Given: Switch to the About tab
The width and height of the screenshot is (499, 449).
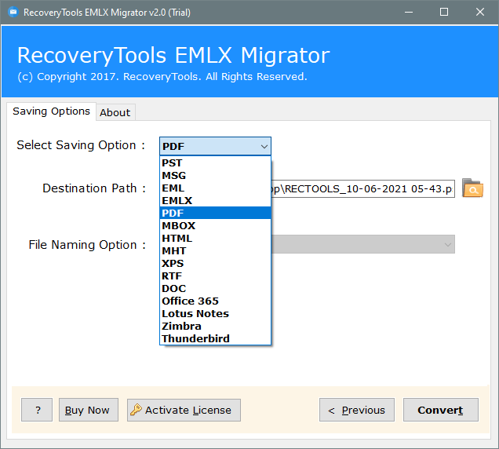Looking at the screenshot, I should [x=115, y=112].
